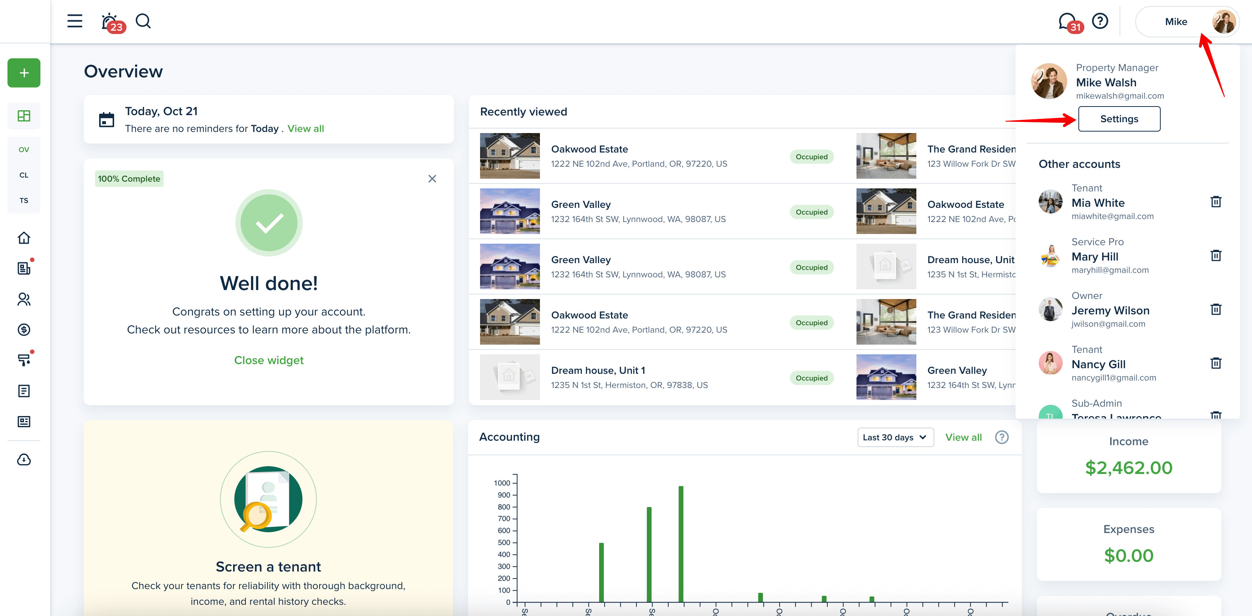Viewport: 1252px width, 616px height.
Task: Open the properties home icon in sidebar
Action: [x=24, y=238]
